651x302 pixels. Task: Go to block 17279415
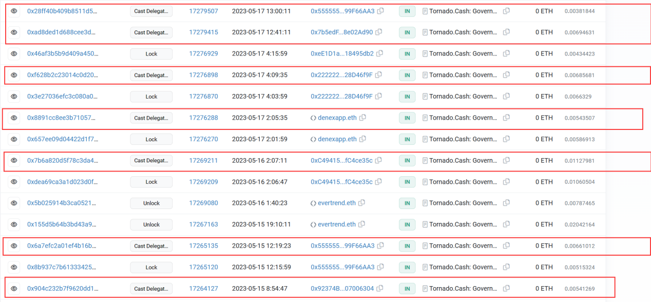click(203, 32)
